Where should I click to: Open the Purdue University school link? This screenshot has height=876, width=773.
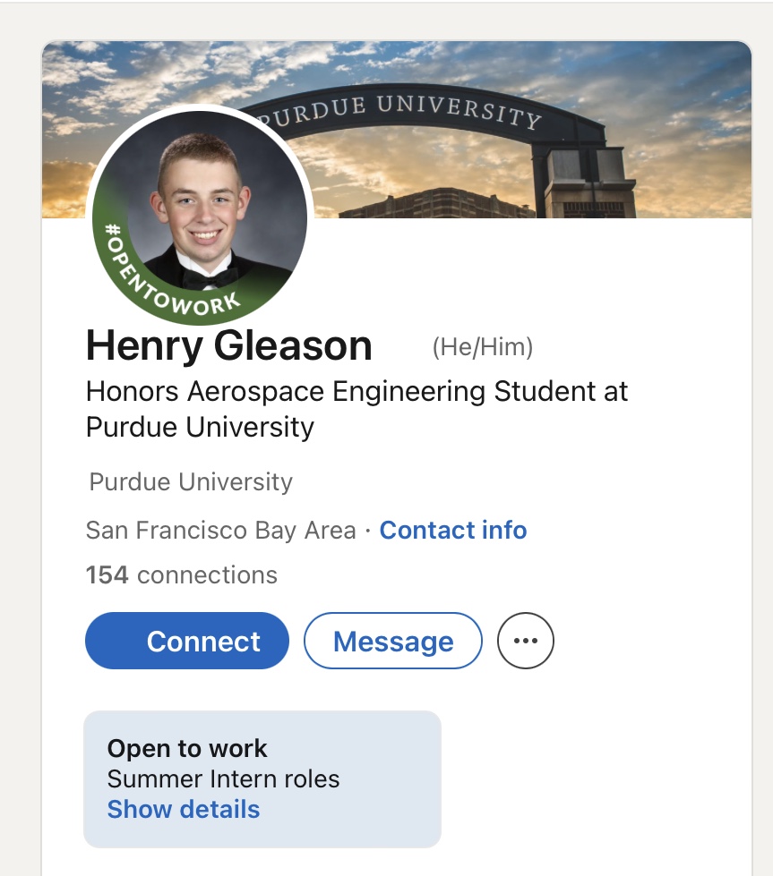click(x=191, y=482)
